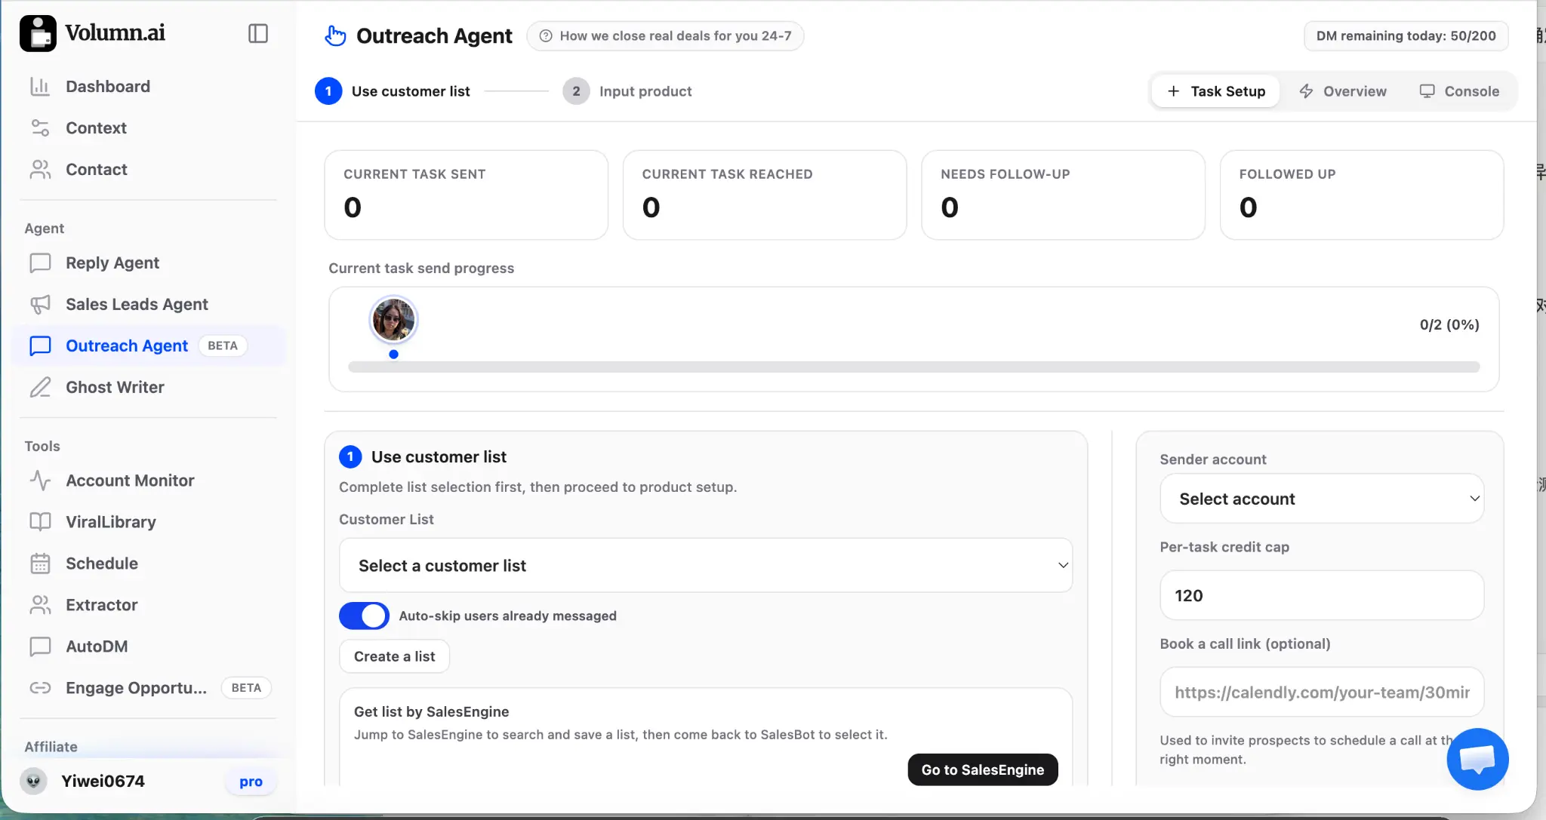Click the lightning bolt Overview icon
The image size is (1546, 820).
click(x=1306, y=91)
